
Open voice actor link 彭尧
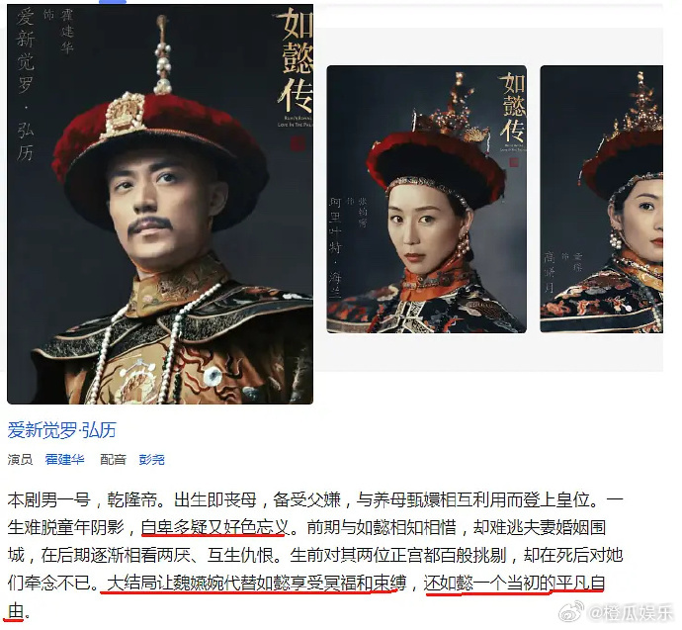point(152,460)
